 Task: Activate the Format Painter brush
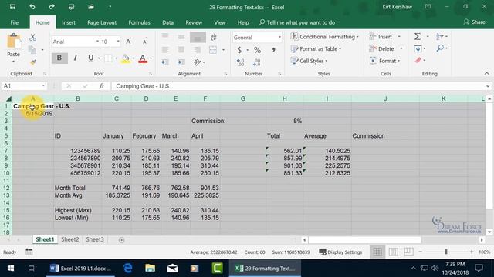point(32,62)
